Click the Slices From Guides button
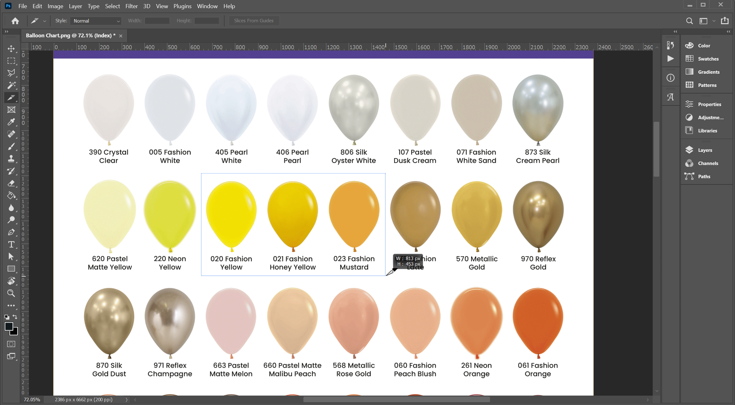 [x=253, y=21]
